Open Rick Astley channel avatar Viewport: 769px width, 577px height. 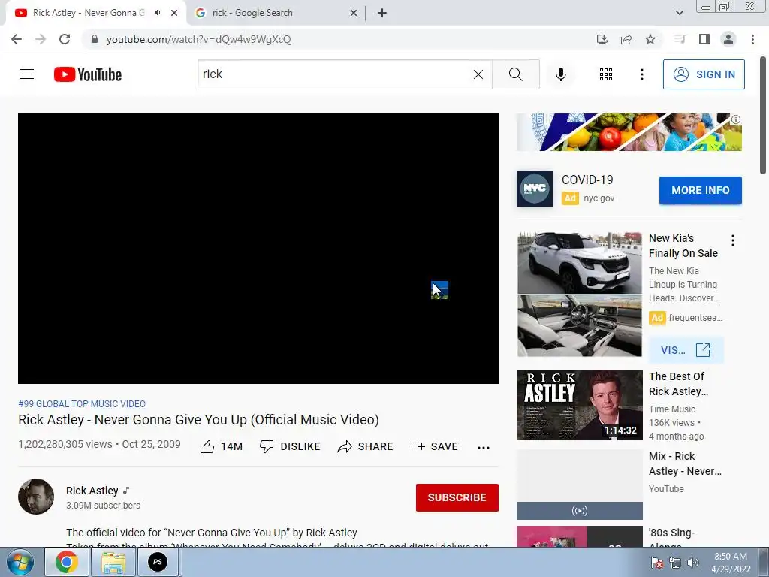point(36,497)
